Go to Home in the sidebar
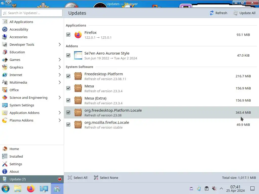This screenshot has width=259, height=194. [x=32, y=149]
